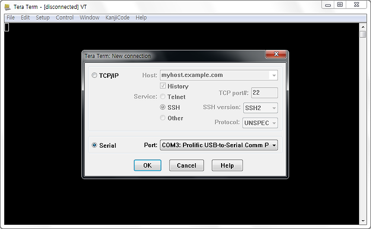The height and width of the screenshot is (229, 371).
Task: Click the vertical scrollbar thumb
Action: coord(363,34)
